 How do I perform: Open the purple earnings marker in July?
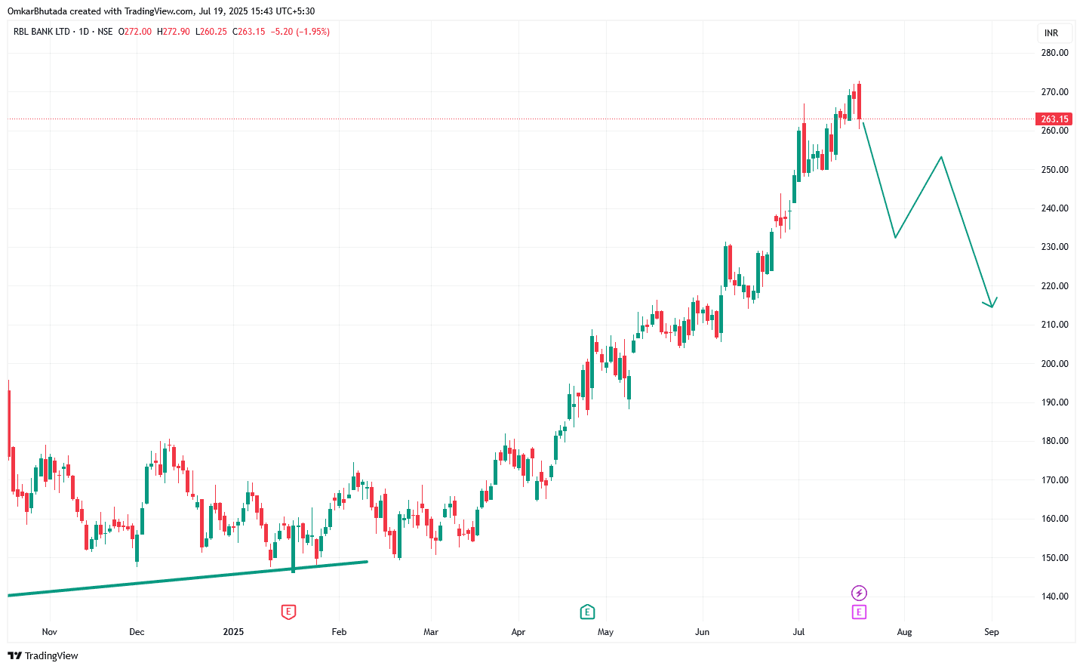pos(859,612)
